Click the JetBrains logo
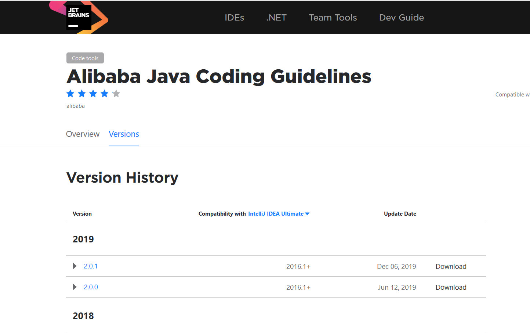 pos(79,17)
